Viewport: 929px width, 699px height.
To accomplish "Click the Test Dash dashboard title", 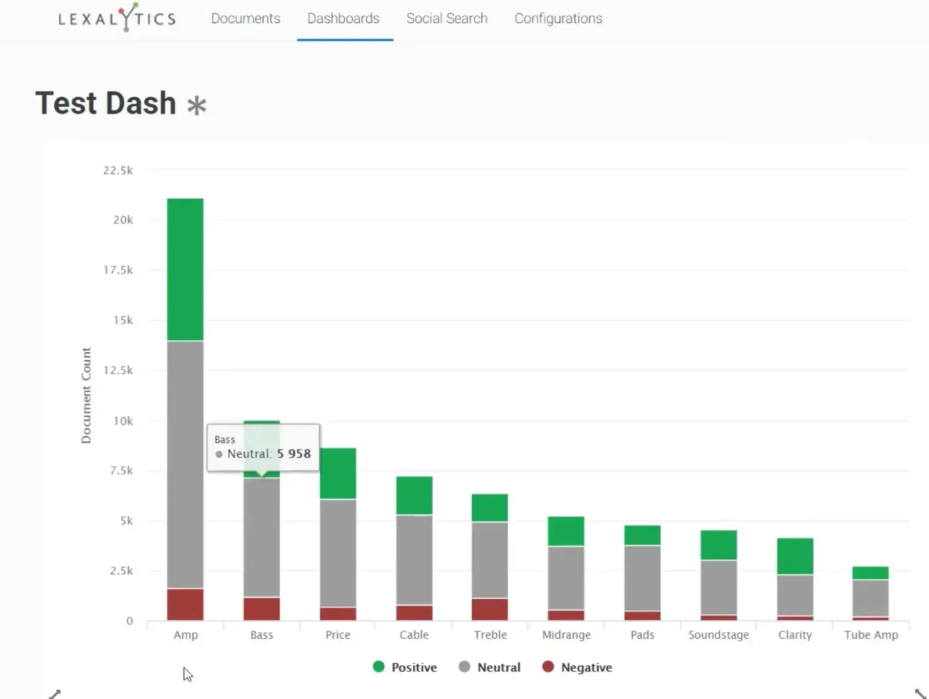I will 106,103.
